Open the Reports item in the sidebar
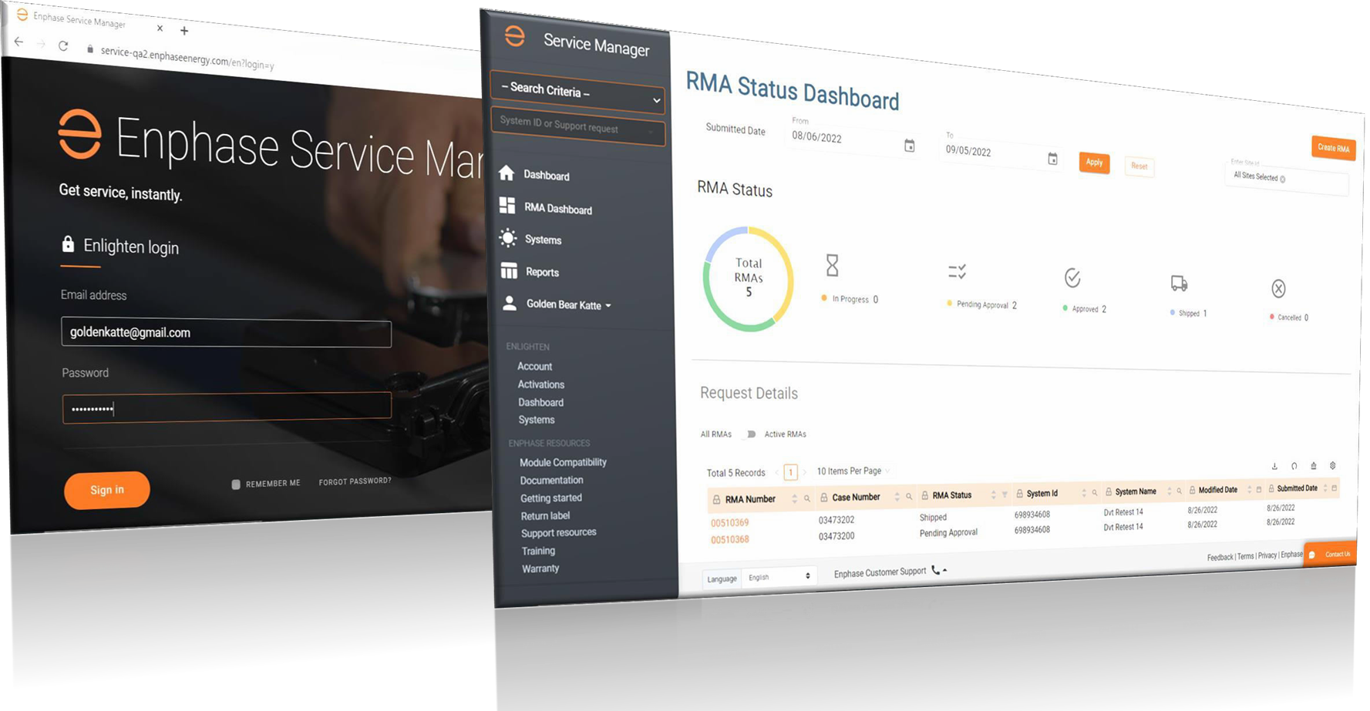The width and height of the screenshot is (1370, 711). (x=542, y=272)
